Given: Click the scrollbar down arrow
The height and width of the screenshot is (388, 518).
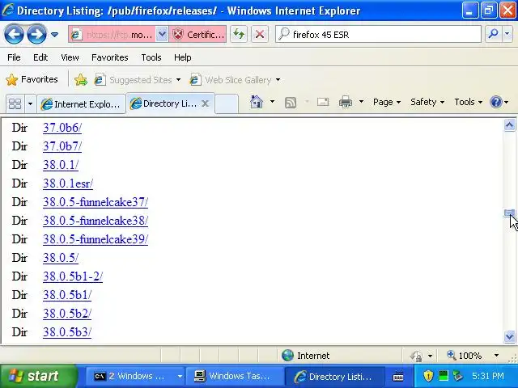Looking at the screenshot, I should [x=509, y=336].
